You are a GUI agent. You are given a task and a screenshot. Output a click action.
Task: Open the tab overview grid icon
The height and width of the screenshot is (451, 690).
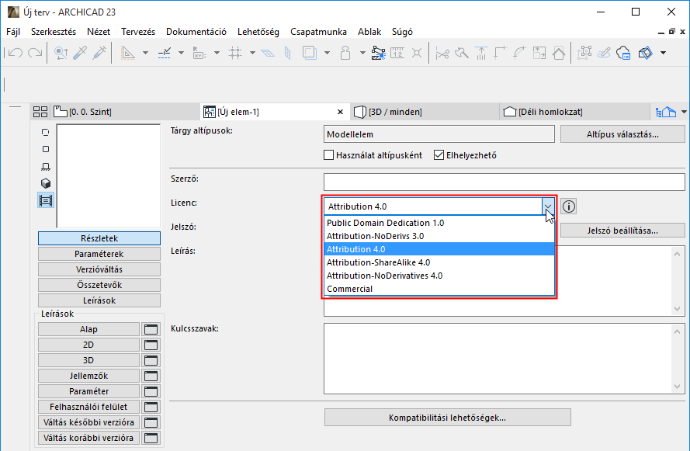point(40,112)
